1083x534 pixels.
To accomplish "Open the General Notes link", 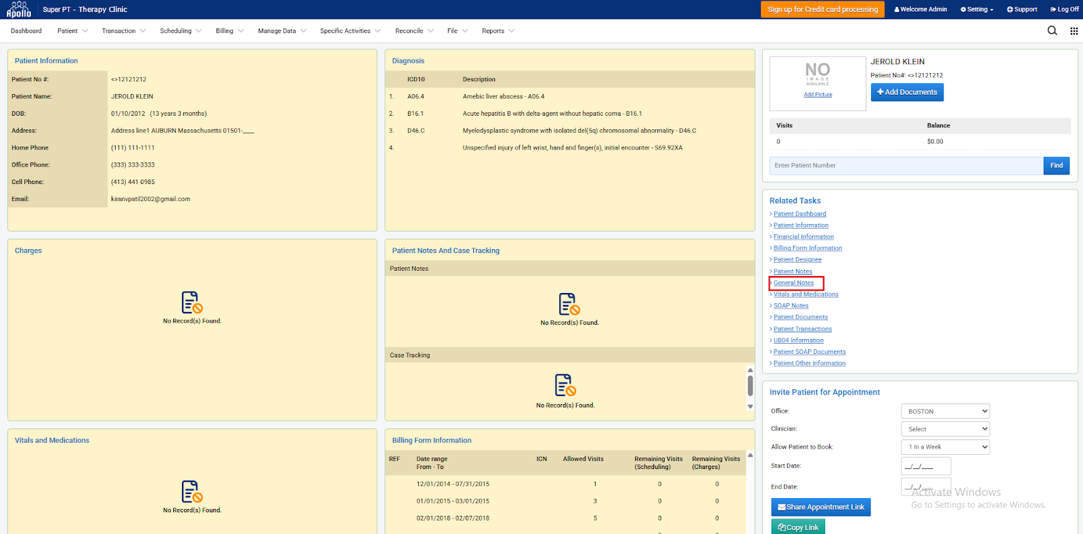I will pos(793,283).
